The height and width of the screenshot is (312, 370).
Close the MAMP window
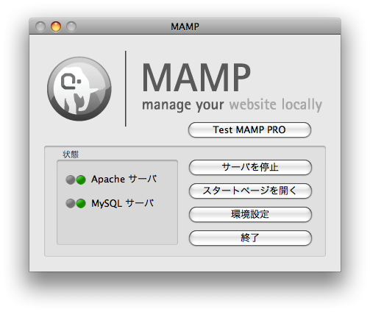pos(40,26)
